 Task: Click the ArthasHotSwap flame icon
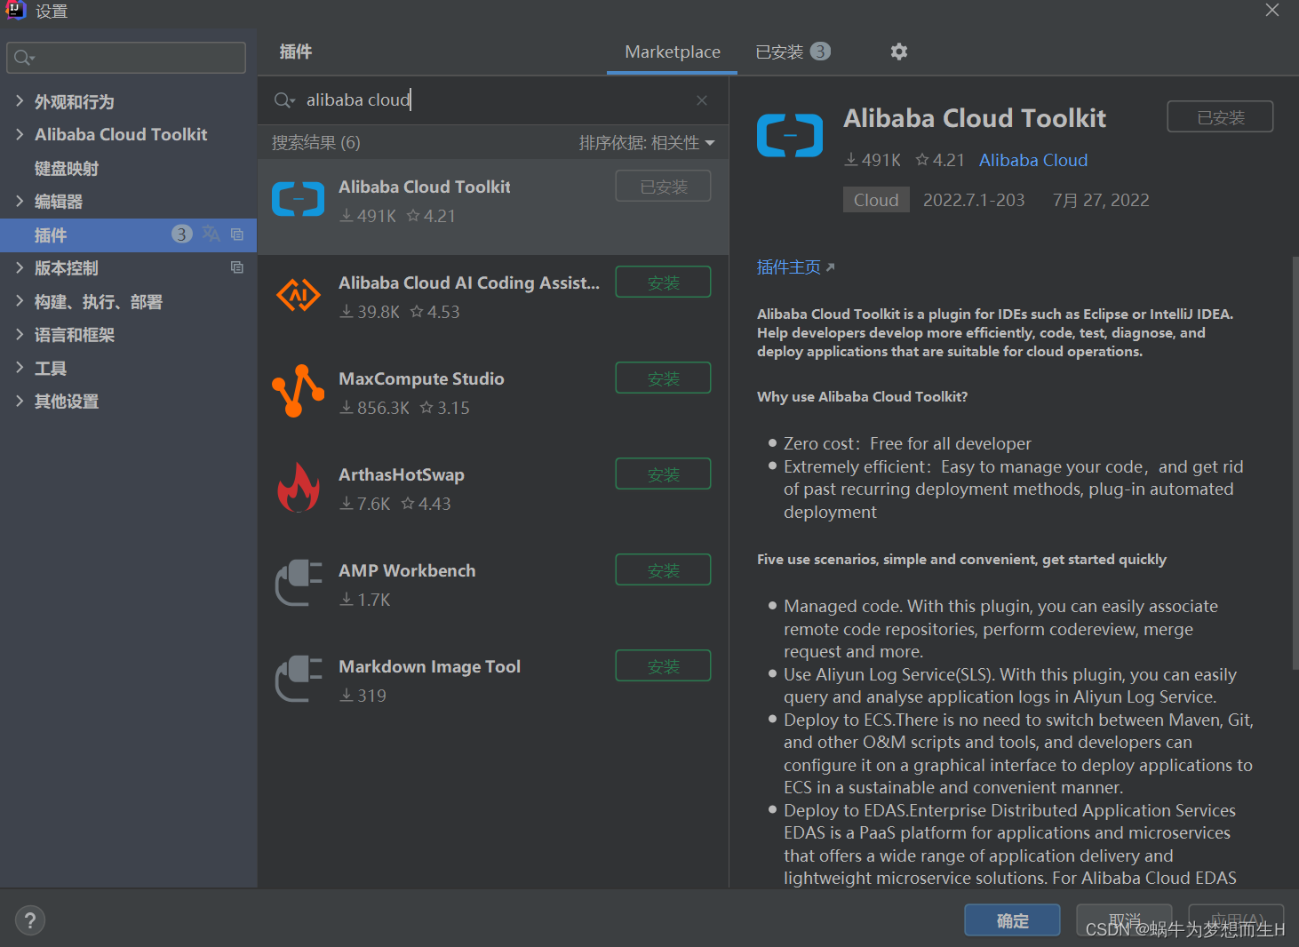point(299,487)
